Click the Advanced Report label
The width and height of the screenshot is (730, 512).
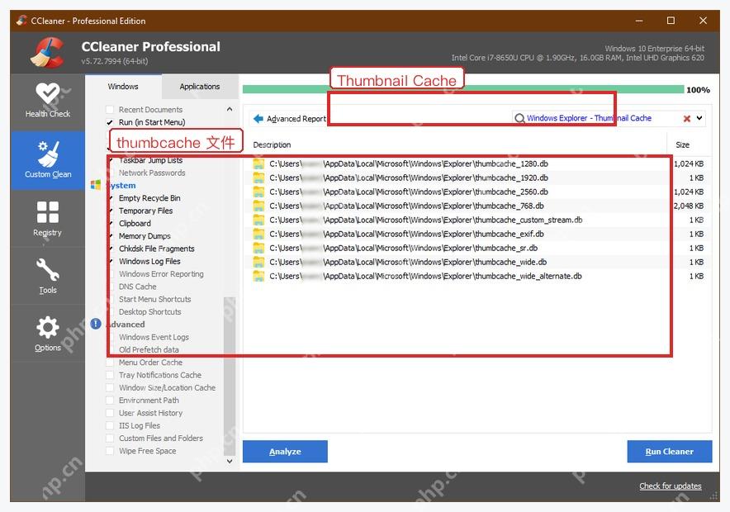point(296,119)
